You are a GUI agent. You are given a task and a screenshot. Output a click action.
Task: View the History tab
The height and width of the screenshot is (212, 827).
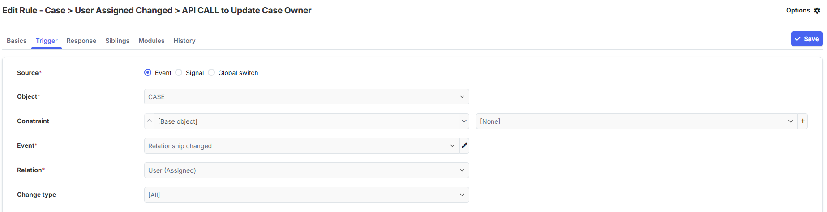[184, 41]
